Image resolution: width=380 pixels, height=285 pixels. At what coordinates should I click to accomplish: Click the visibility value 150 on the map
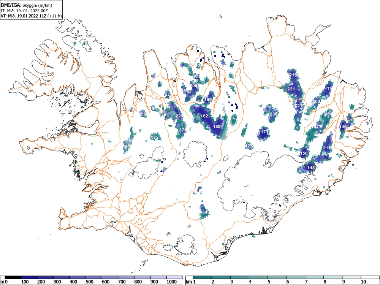click(304, 153)
